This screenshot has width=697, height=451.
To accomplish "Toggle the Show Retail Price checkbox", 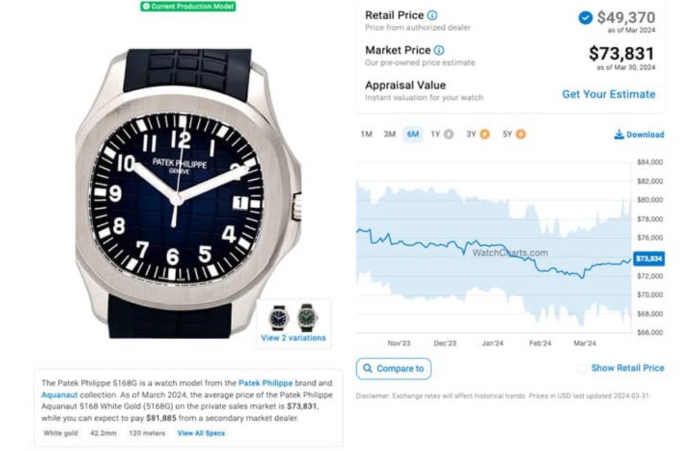I will [x=582, y=368].
